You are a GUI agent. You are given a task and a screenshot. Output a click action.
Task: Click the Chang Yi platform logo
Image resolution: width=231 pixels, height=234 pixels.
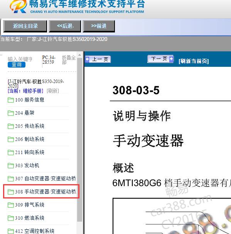(x=19, y=7)
